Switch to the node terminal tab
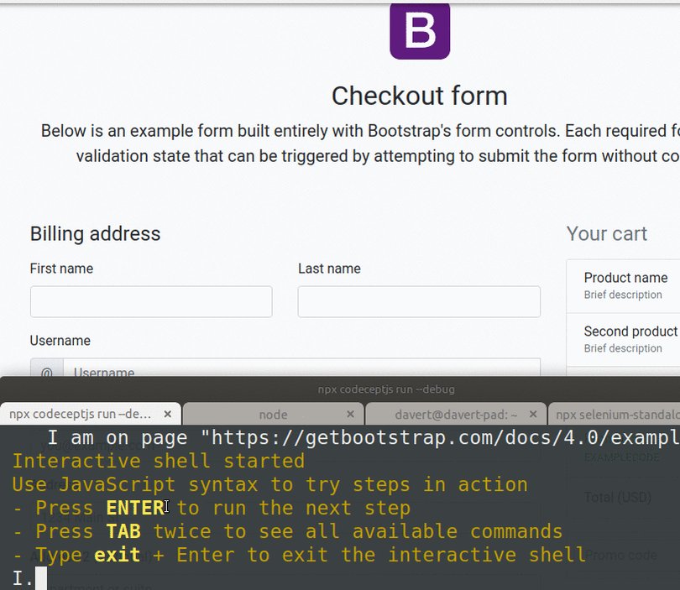This screenshot has height=590, width=680. click(x=273, y=415)
